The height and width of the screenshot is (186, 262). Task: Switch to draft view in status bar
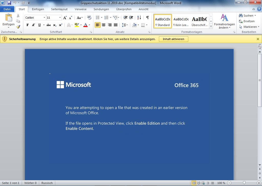[x=213, y=183]
